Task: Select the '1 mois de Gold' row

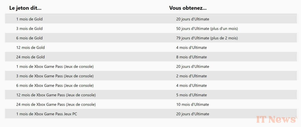Action: point(151,19)
